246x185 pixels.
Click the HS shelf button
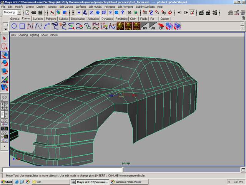[145, 27]
